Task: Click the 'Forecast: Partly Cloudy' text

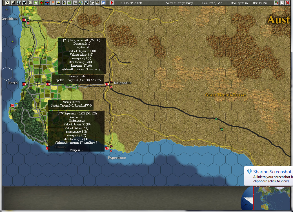Action: (179, 3)
